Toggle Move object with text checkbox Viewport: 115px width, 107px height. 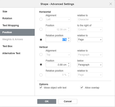click(41, 88)
